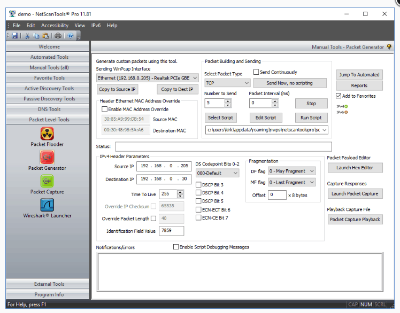Viewport: 400px width, 313px height.
Task: Click the Stop button
Action: coord(311,104)
